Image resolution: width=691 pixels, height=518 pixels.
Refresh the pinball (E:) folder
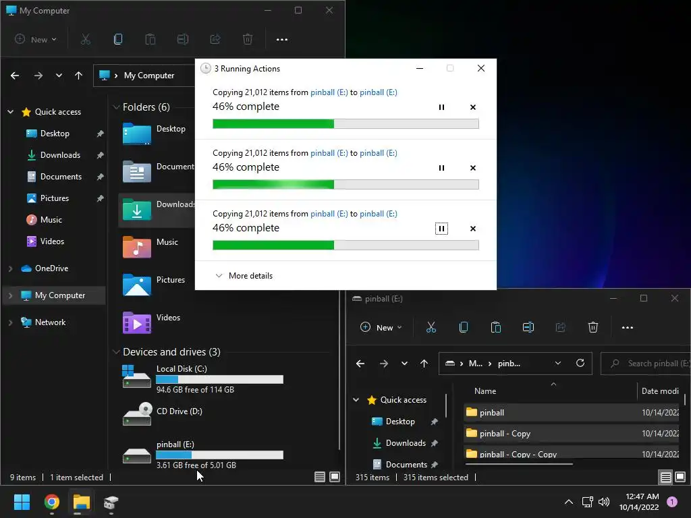click(580, 363)
